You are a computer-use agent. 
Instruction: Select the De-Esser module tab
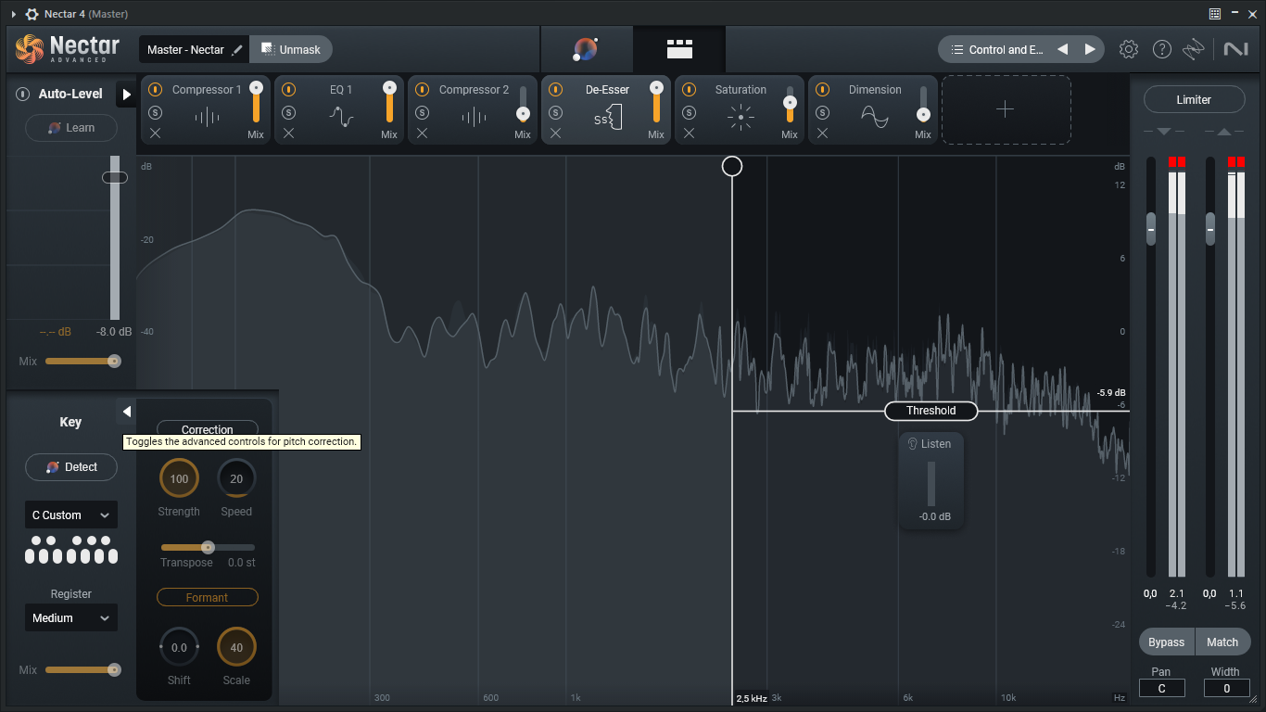(606, 110)
